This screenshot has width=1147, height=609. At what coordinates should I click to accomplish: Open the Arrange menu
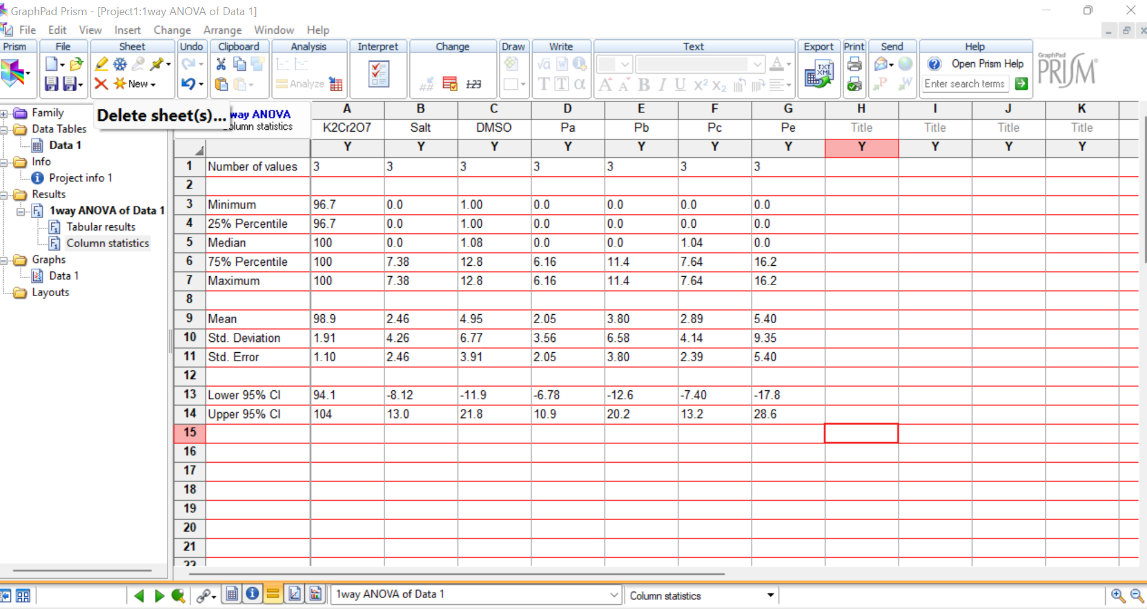222,30
